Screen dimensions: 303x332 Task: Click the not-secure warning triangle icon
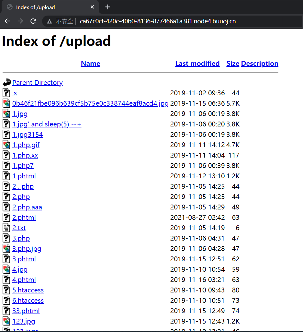click(50, 21)
